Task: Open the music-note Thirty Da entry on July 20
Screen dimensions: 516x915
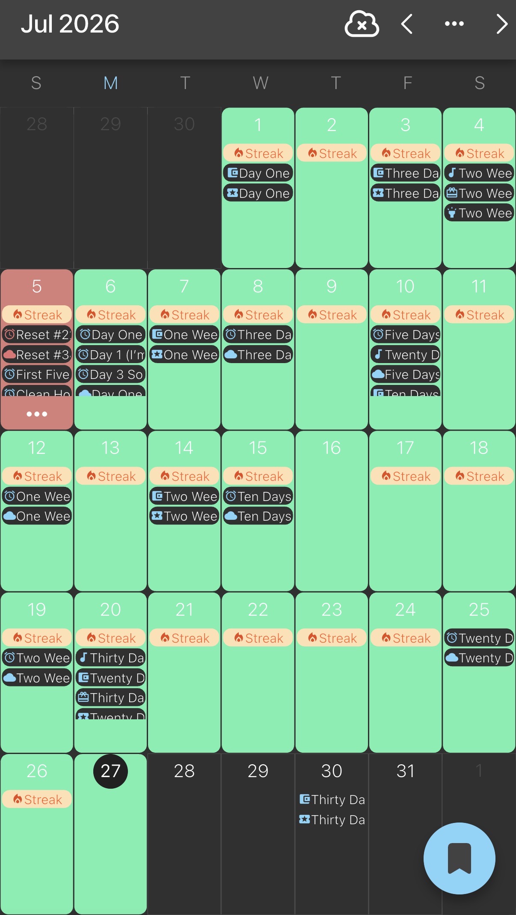Action: 110,658
